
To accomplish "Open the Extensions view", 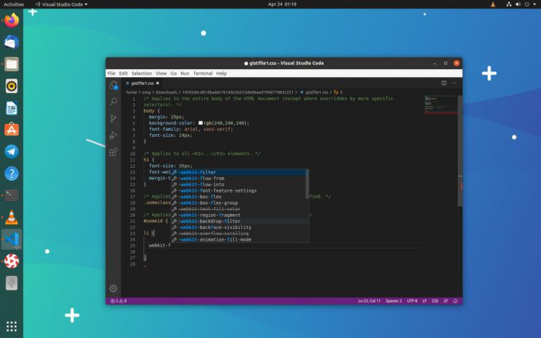I will (x=113, y=152).
